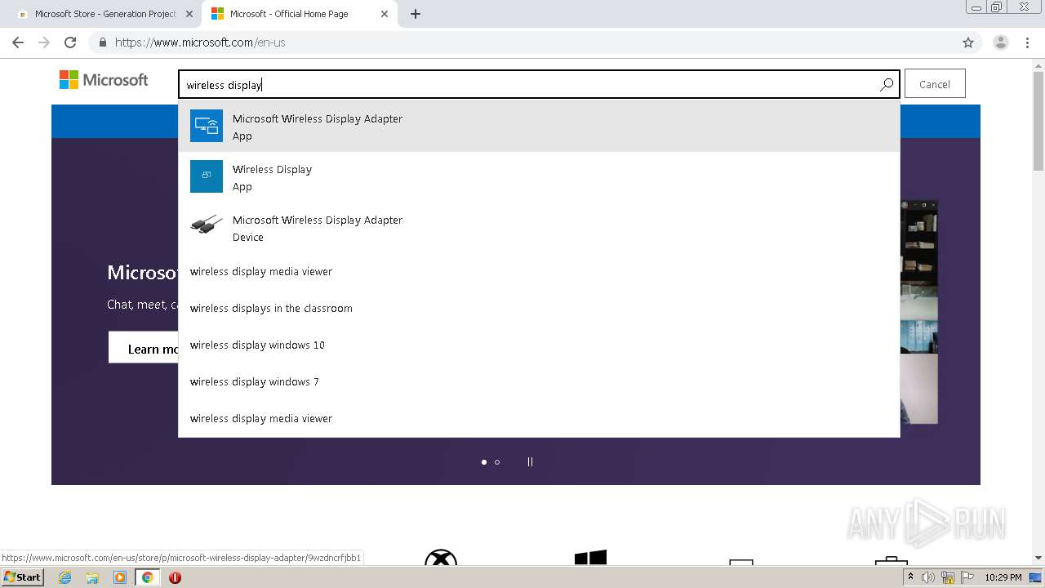Screen dimensions: 1045x588
Task: Click the Action Center flag icon
Action: [x=967, y=577]
